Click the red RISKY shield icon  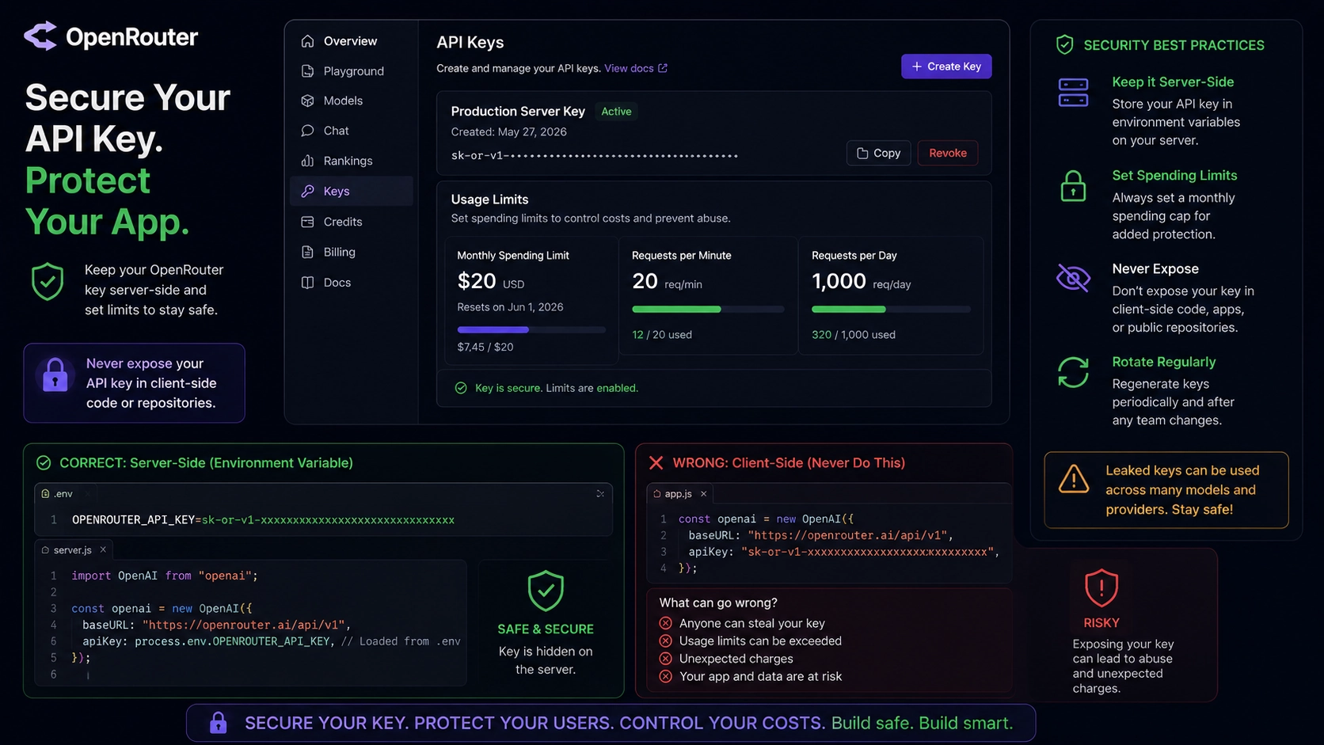(x=1101, y=588)
